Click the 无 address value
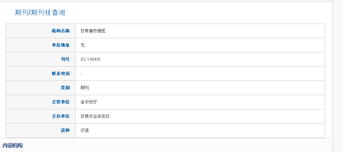Screen dimensions: 343x152 point(82,45)
